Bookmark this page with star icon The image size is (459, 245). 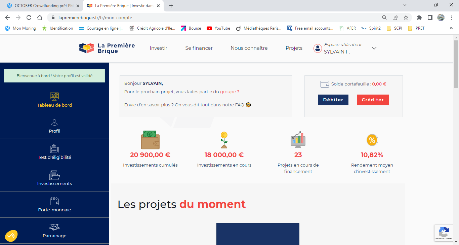point(406,17)
